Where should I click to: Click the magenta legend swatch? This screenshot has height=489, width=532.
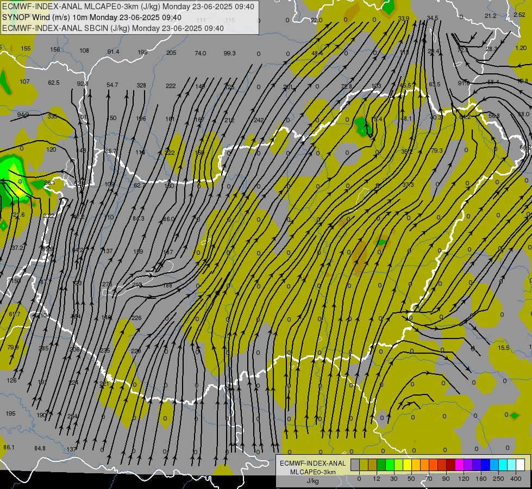[459, 465]
